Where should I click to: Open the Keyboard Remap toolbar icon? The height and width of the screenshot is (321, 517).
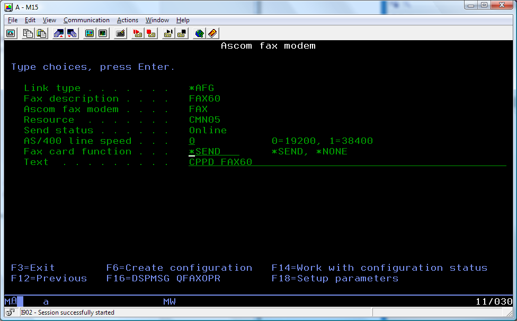(x=120, y=33)
